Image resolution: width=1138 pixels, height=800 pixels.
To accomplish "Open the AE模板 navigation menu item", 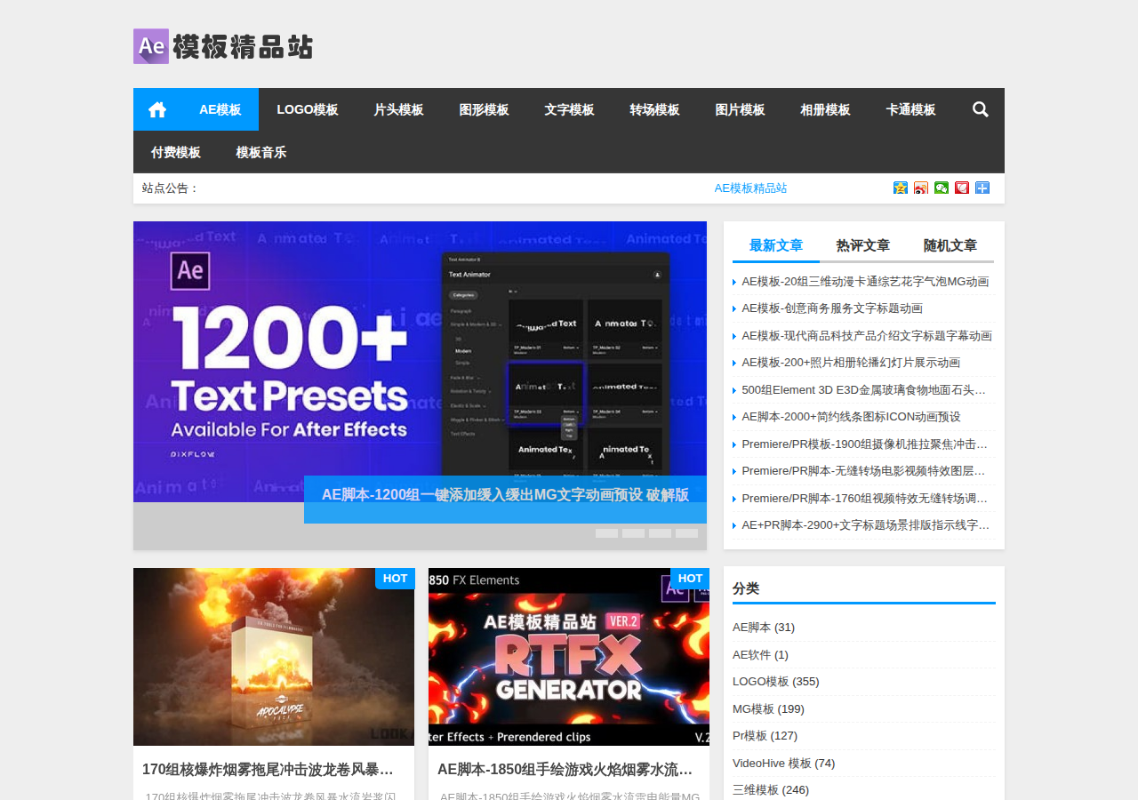I will (220, 109).
